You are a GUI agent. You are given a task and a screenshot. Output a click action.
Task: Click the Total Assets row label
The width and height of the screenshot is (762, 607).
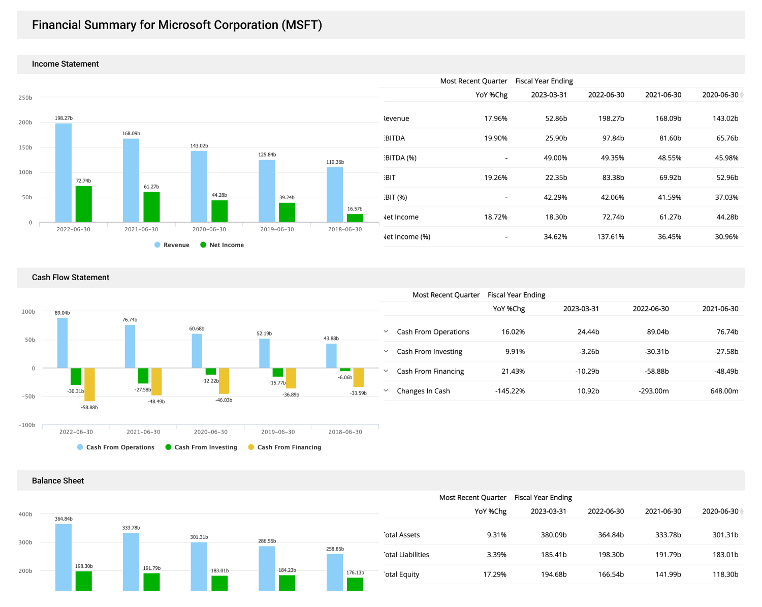pyautogui.click(x=401, y=535)
